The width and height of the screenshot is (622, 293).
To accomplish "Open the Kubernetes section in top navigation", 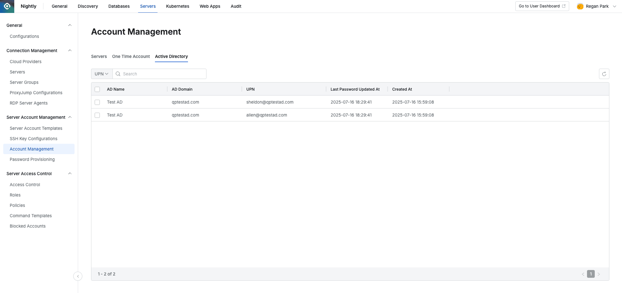I will click(x=177, y=6).
